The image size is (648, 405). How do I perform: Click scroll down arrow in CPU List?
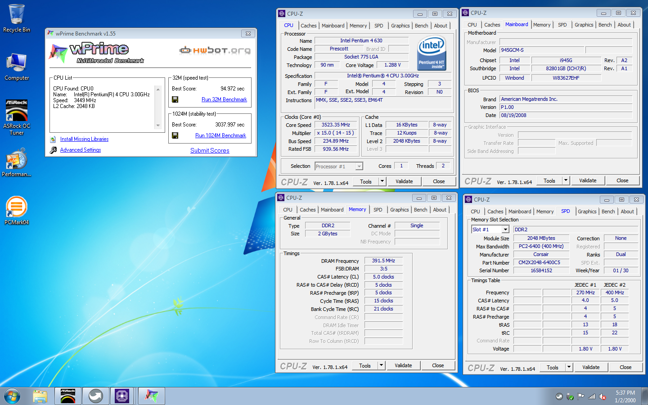(158, 126)
